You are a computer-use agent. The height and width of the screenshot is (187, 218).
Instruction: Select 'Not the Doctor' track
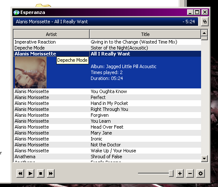tap(106, 145)
